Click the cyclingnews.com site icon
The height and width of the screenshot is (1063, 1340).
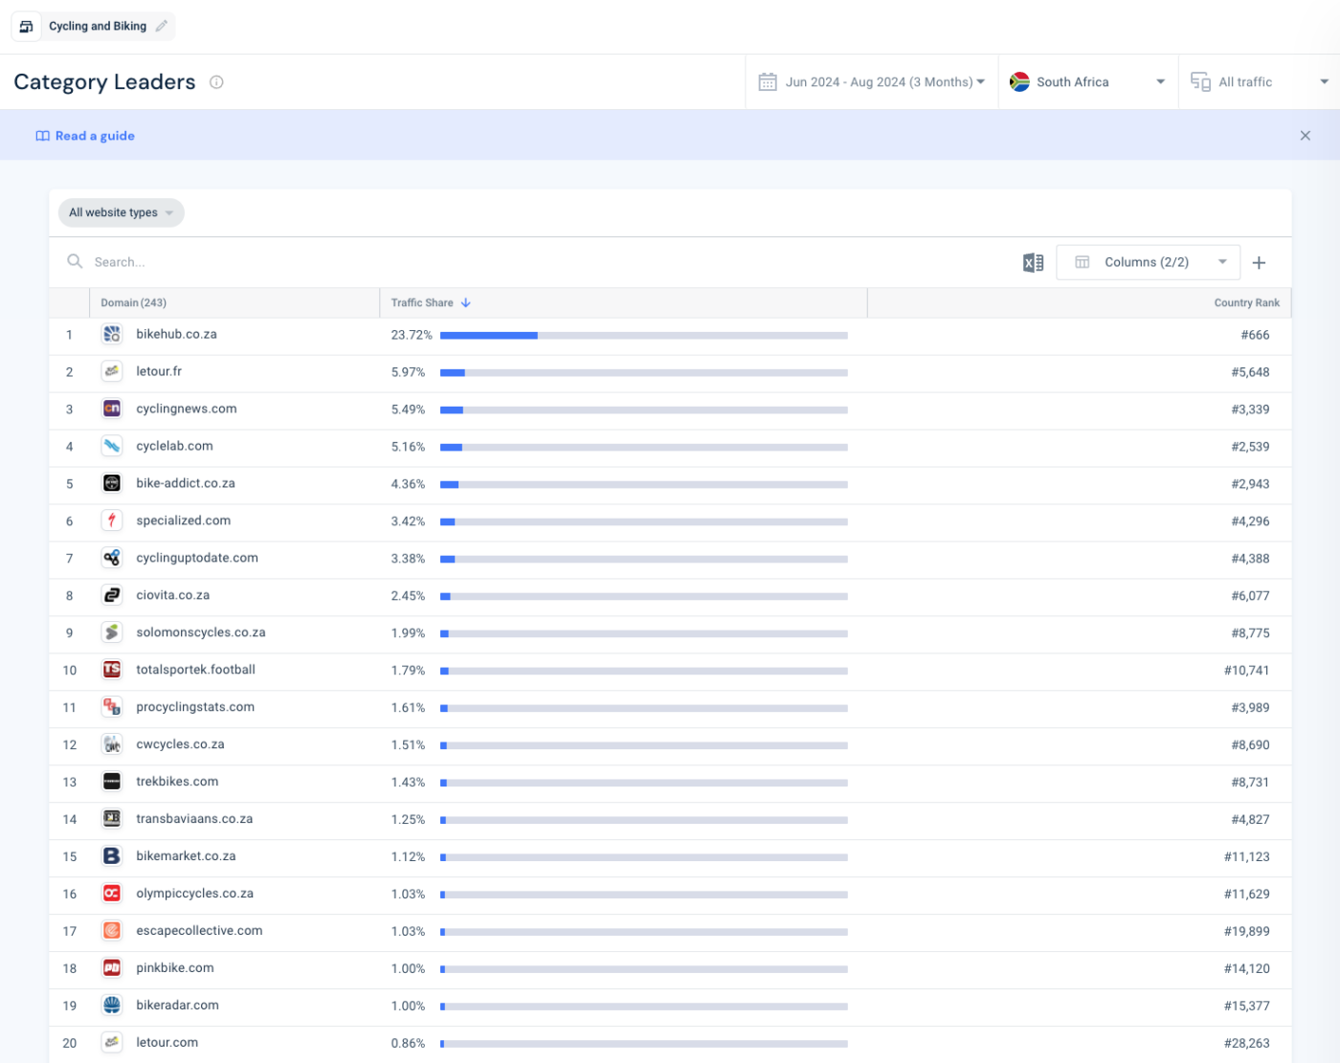click(x=112, y=409)
